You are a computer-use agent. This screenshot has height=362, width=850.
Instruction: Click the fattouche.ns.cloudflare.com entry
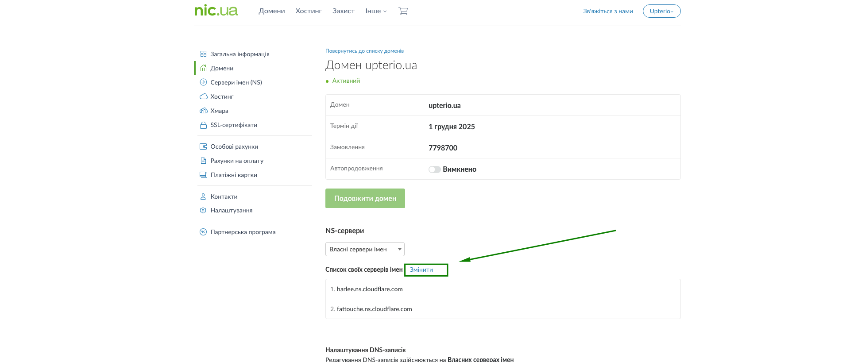pyautogui.click(x=375, y=309)
